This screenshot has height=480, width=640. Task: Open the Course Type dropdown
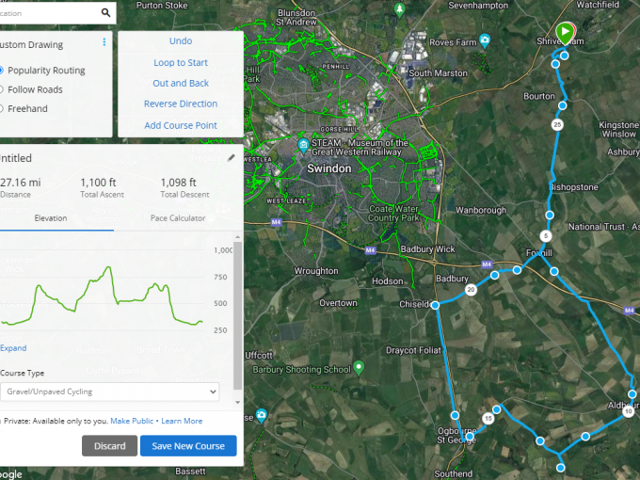click(109, 392)
